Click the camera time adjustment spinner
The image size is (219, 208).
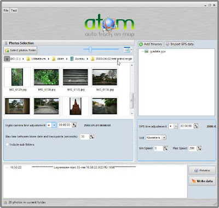coord(74,125)
